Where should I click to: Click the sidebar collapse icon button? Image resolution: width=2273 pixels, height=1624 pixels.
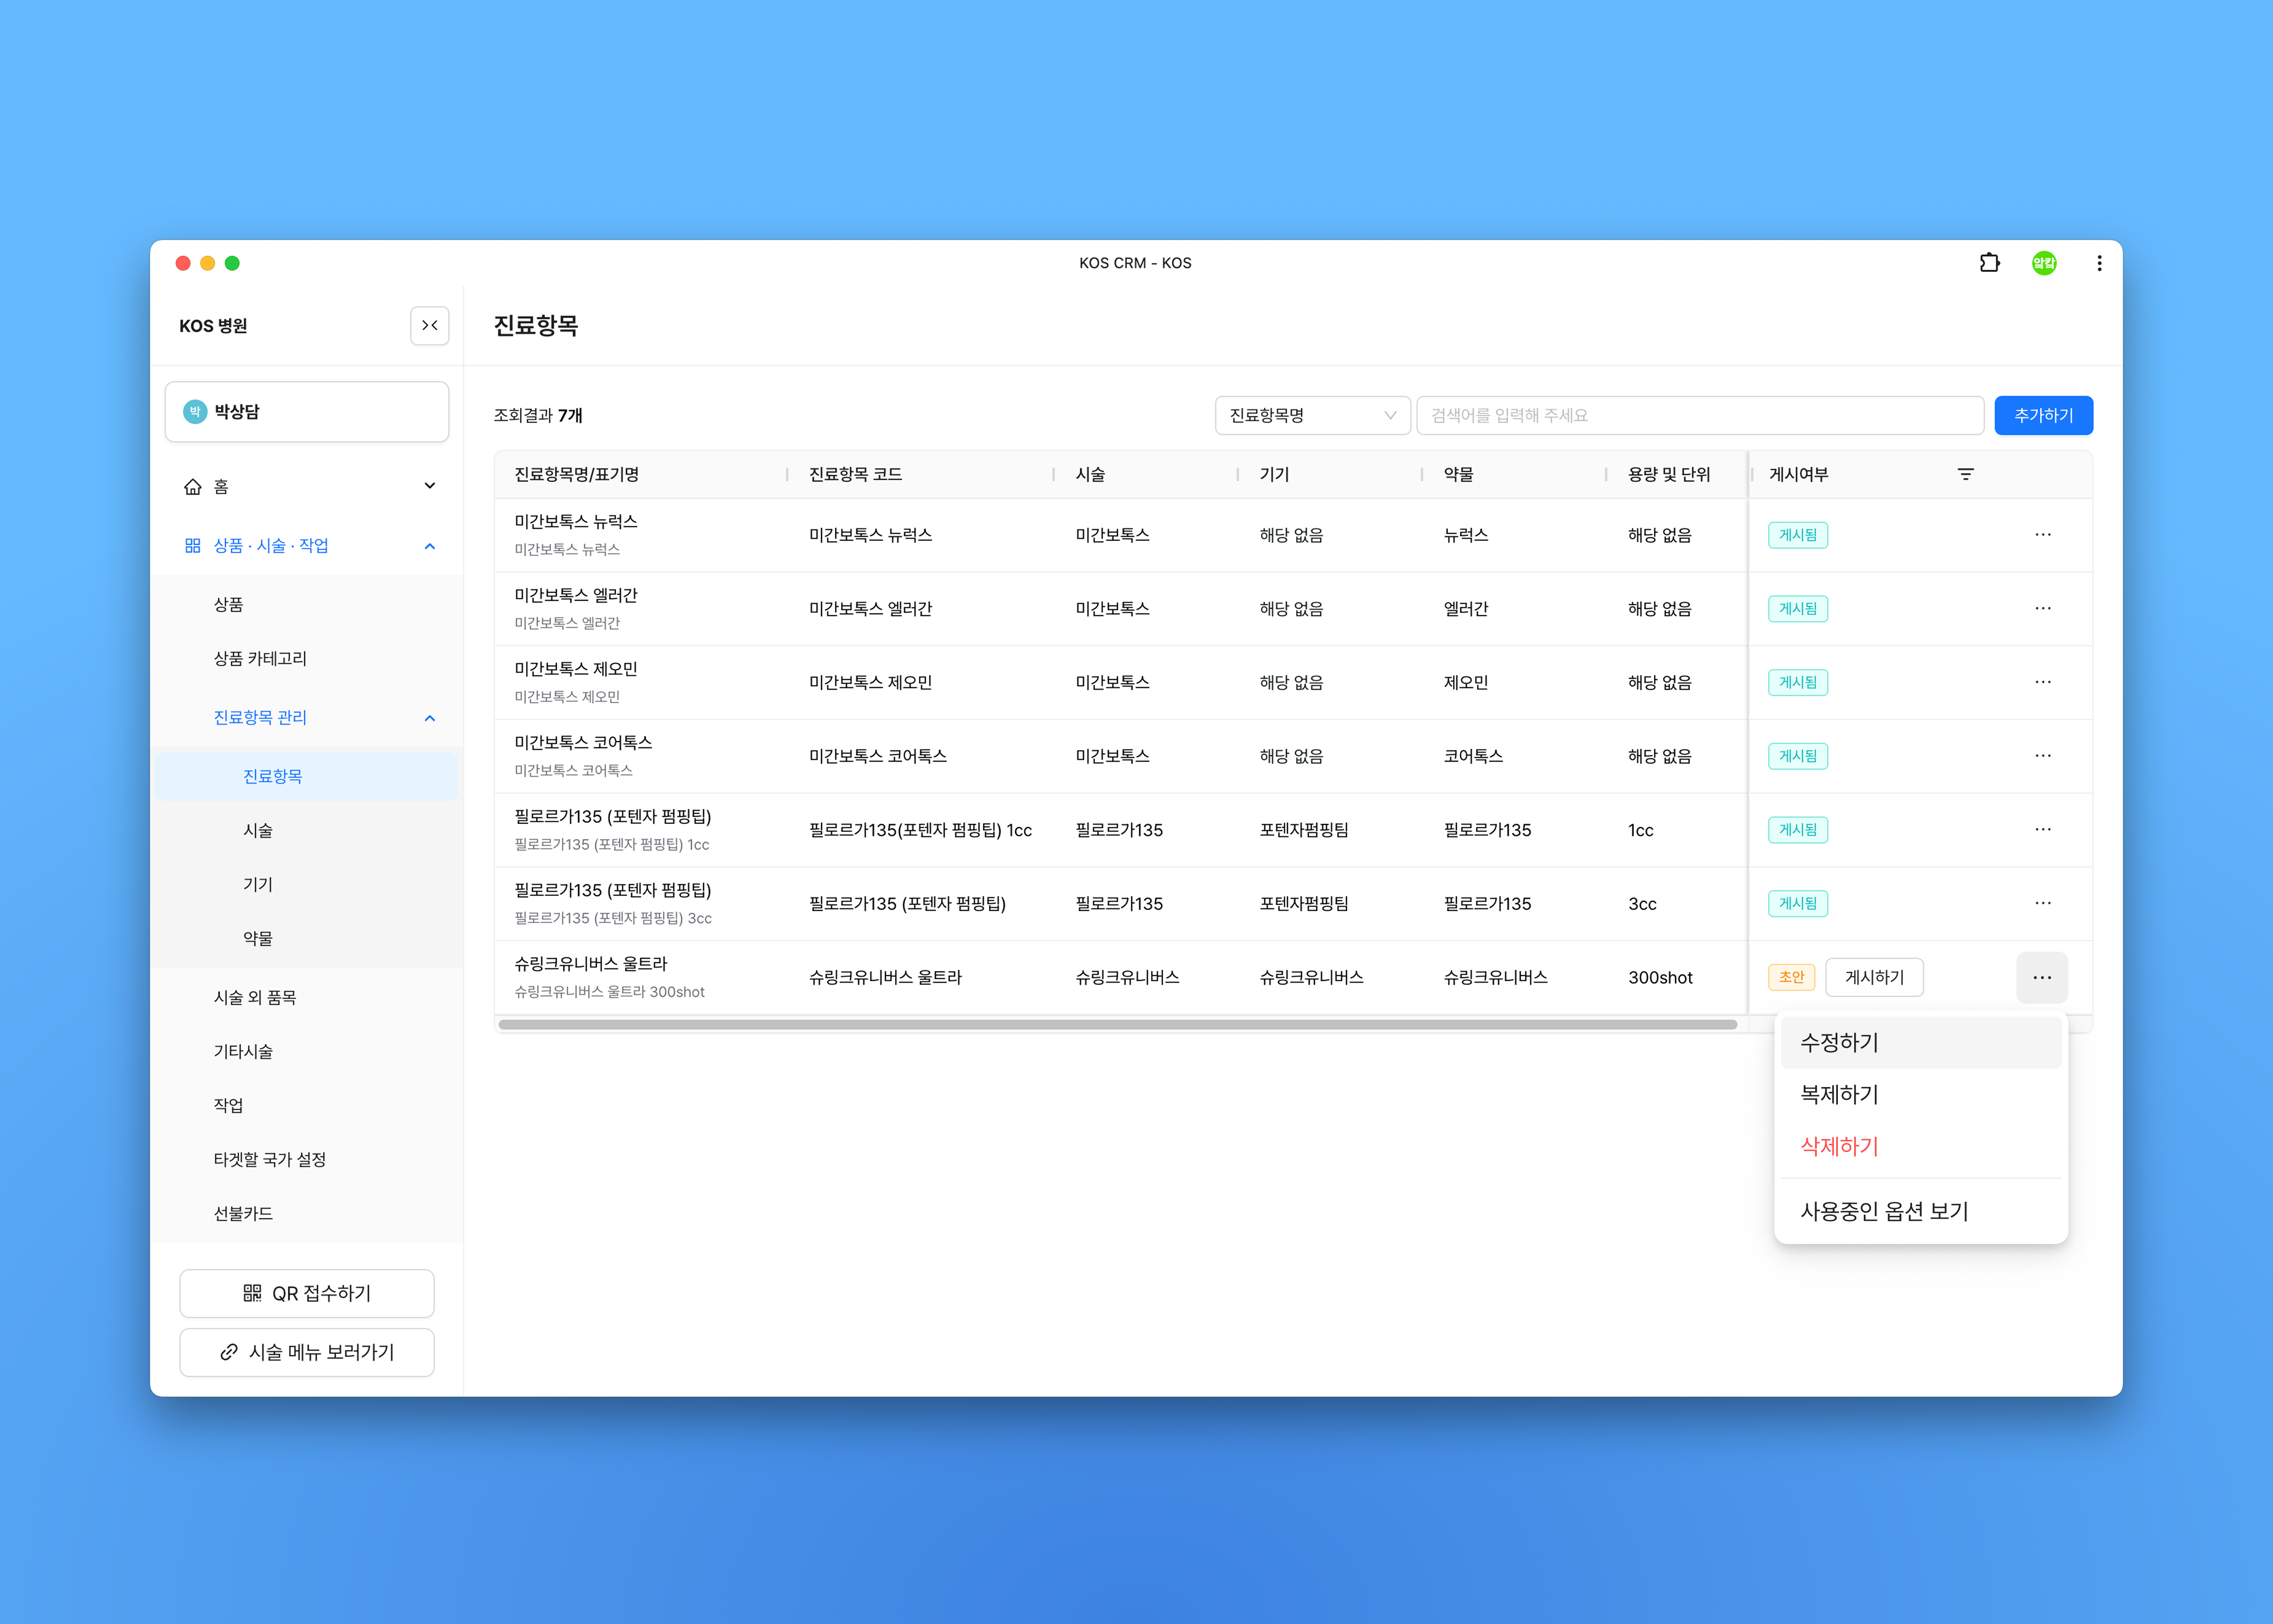429,325
